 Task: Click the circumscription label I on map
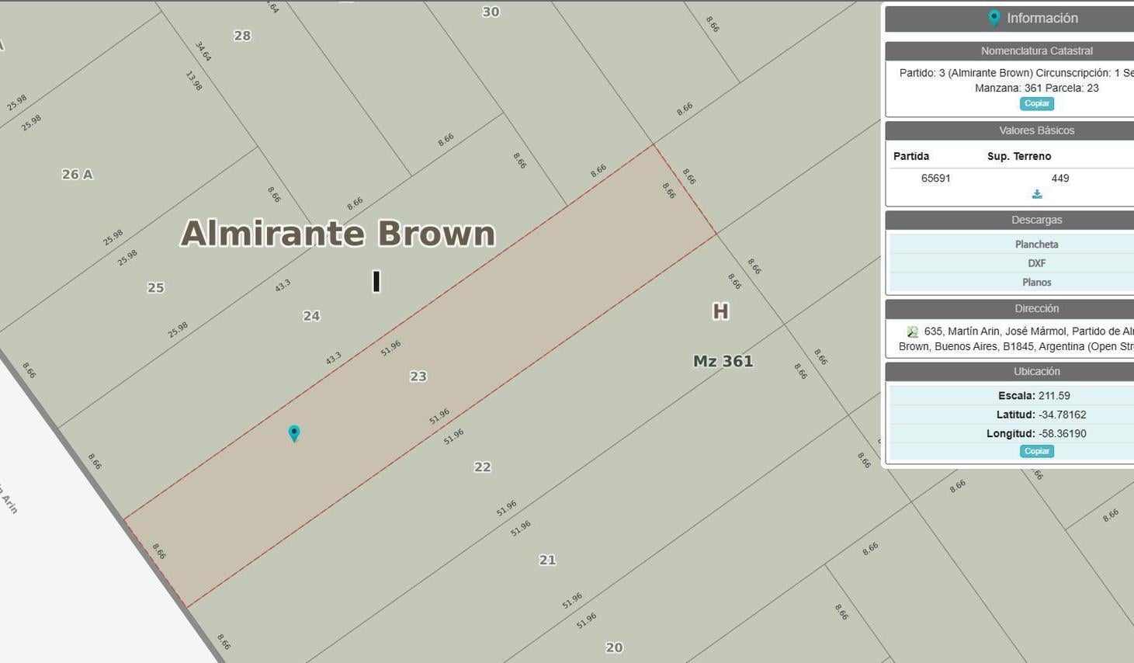[376, 281]
